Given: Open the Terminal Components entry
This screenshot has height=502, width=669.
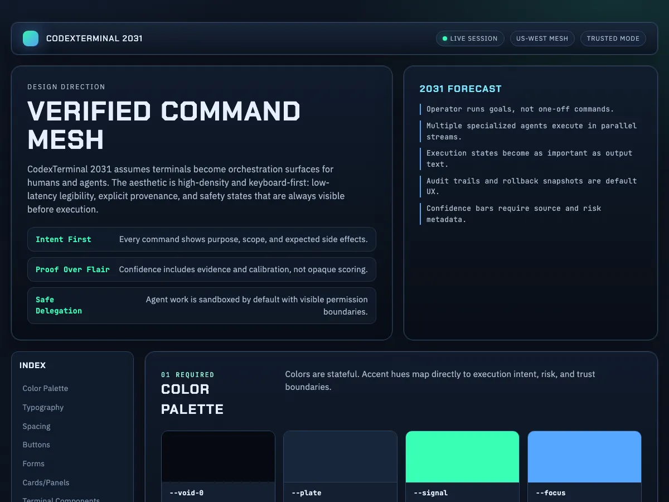Looking at the screenshot, I should tap(61, 499).
